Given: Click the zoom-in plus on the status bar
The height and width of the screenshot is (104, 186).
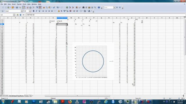Looking at the screenshot, I should pyautogui.click(x=179, y=98).
